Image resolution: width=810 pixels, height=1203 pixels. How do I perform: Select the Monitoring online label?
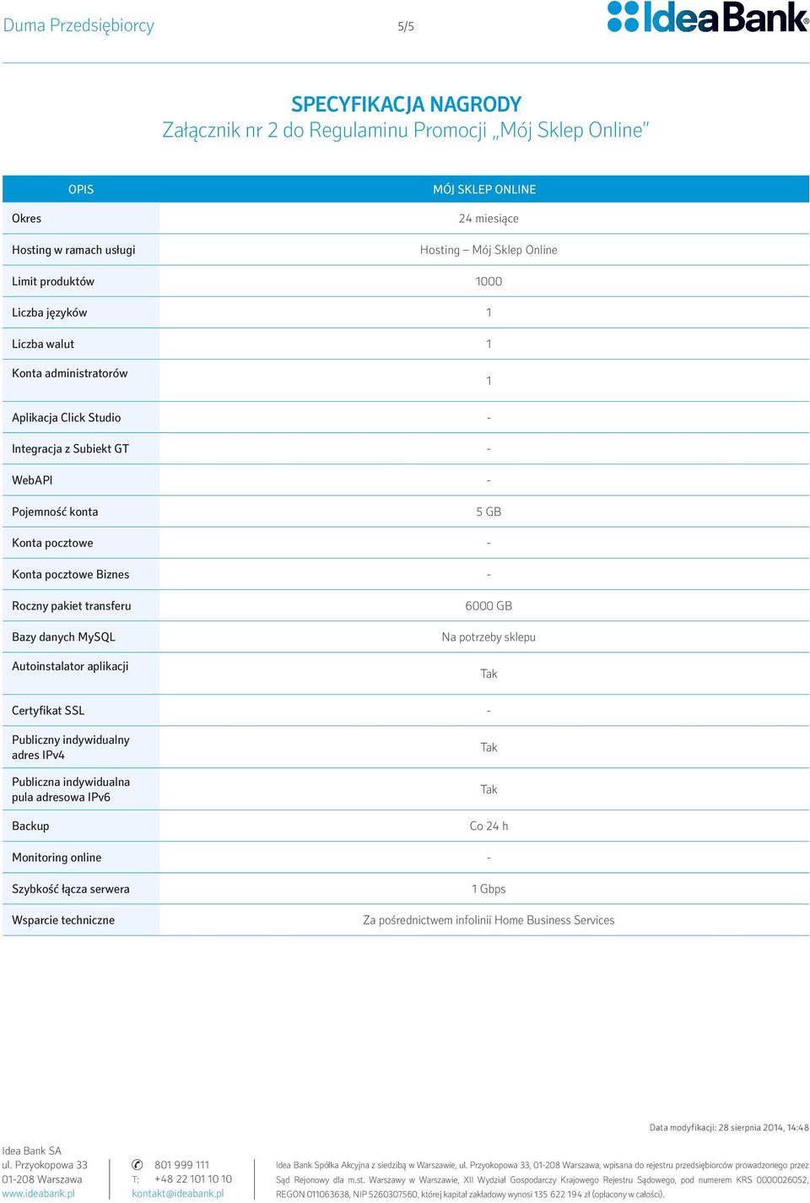click(x=57, y=858)
